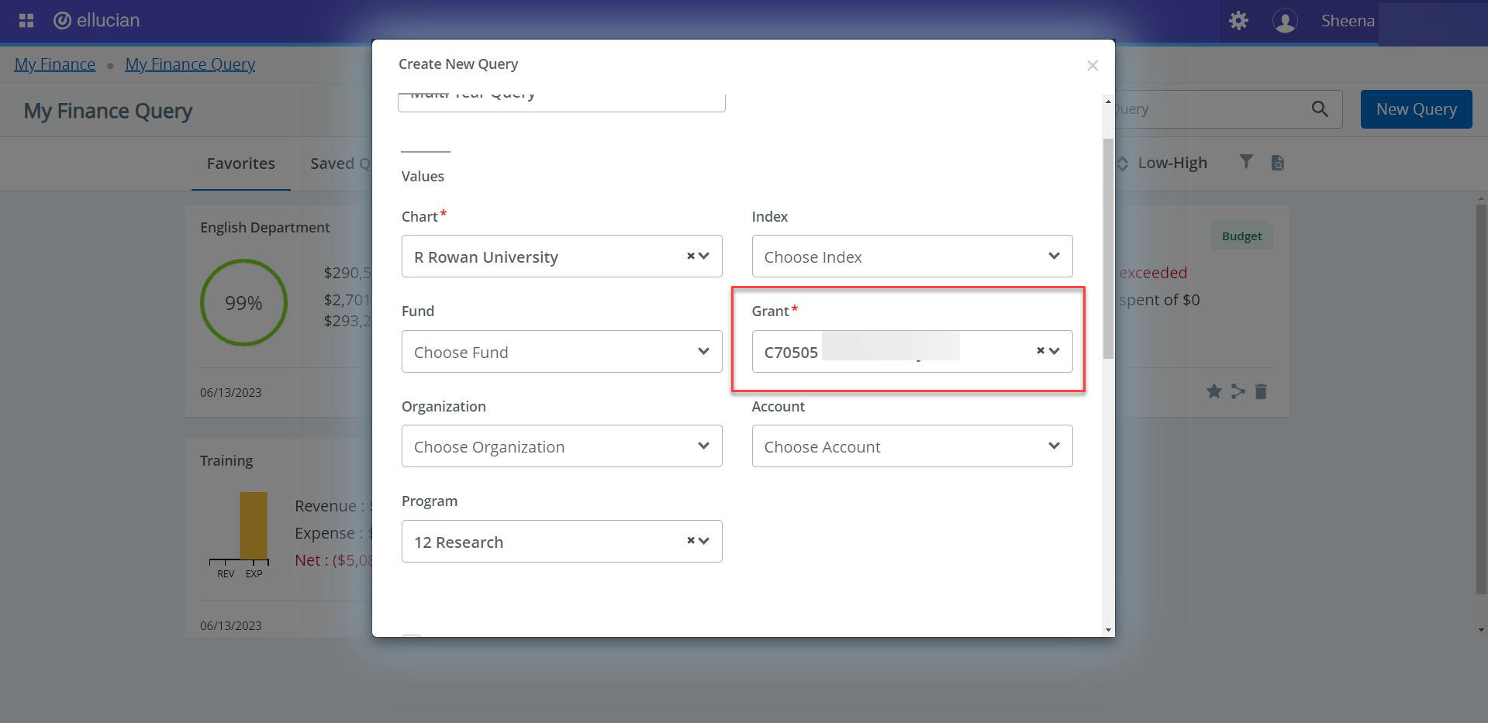Expand the Chart dropdown
Screen dimensions: 1488x723
(704, 256)
